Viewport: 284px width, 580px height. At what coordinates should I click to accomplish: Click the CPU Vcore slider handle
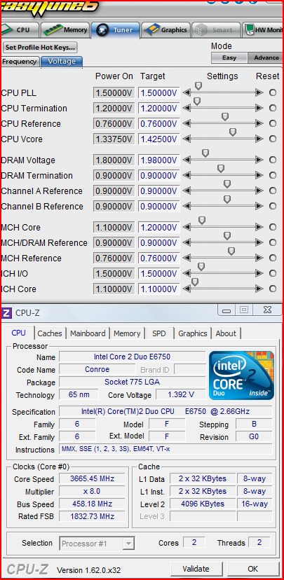pyautogui.click(x=233, y=132)
